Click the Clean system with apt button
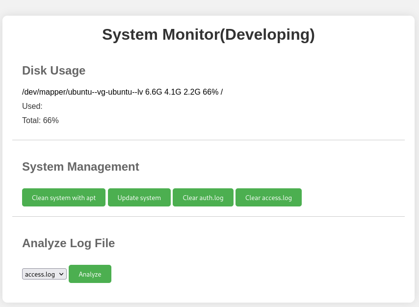Screen dimensions: 419x307 tap(63, 197)
